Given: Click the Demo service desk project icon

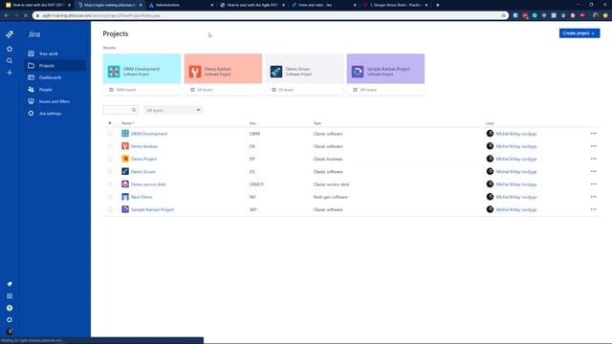Looking at the screenshot, I should [125, 184].
